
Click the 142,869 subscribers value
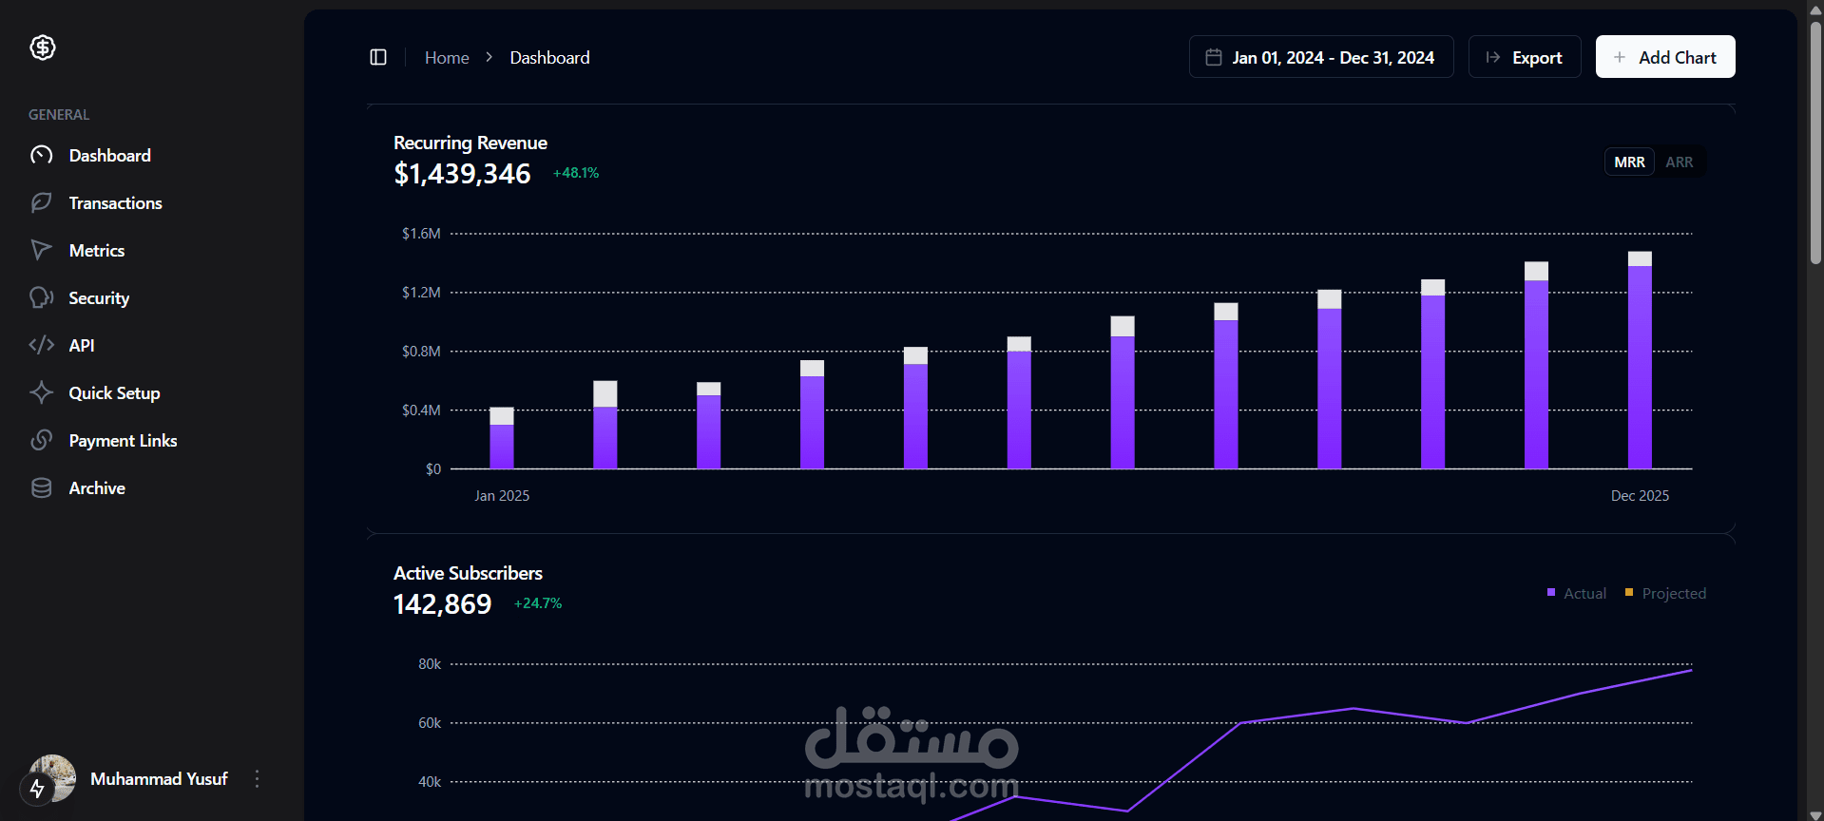(442, 604)
